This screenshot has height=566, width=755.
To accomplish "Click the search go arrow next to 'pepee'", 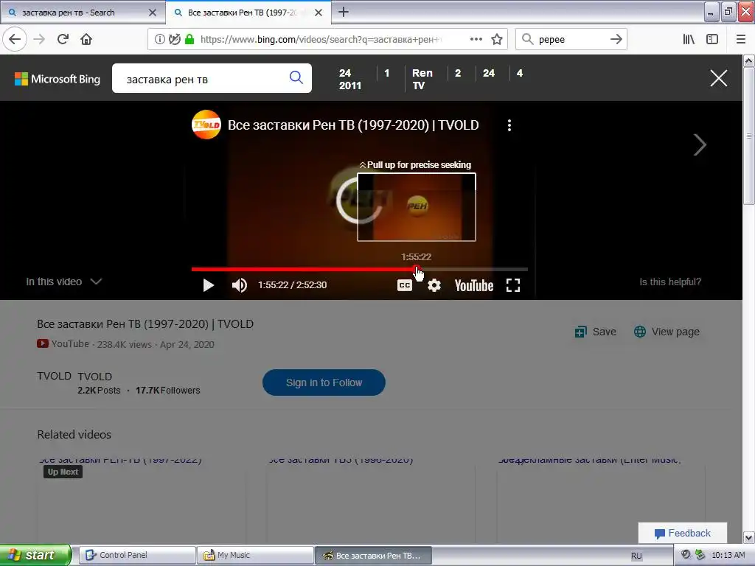I will coord(616,39).
